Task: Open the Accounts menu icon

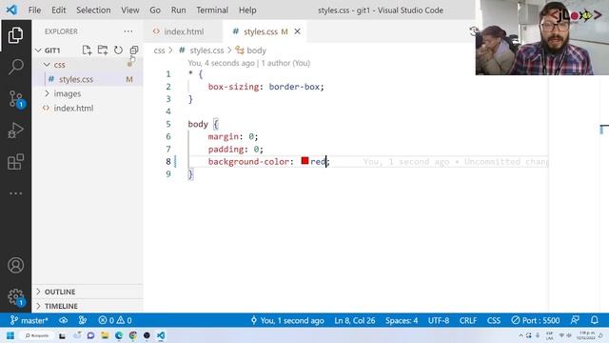Action: pos(15,265)
